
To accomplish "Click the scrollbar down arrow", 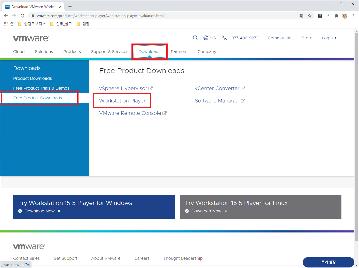I will 356,265.
